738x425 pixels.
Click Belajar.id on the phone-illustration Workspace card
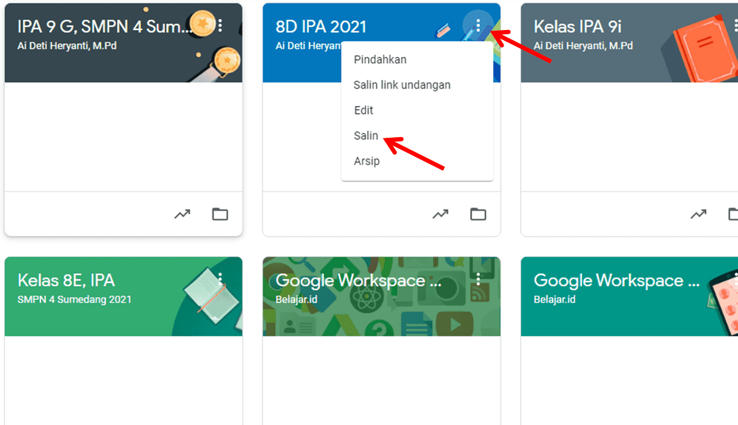click(555, 299)
